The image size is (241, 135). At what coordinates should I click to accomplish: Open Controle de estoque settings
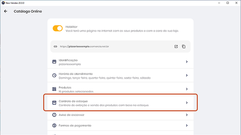[120, 103]
